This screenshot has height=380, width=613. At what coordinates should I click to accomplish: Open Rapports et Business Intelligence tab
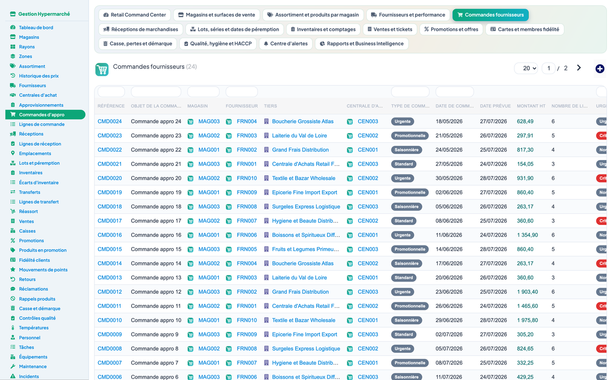click(x=362, y=43)
